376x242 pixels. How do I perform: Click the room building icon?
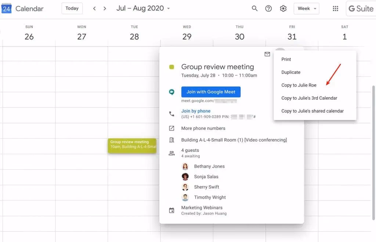[171, 140]
